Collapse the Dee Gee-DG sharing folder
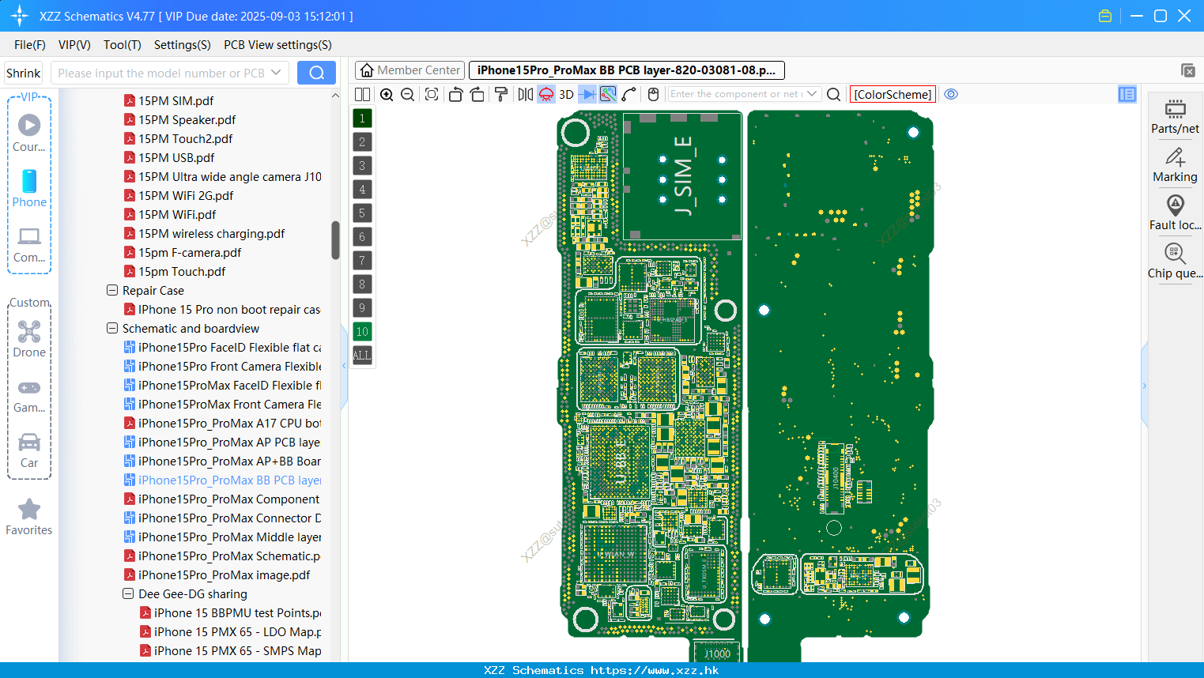The height and width of the screenshot is (678, 1204). point(128,593)
